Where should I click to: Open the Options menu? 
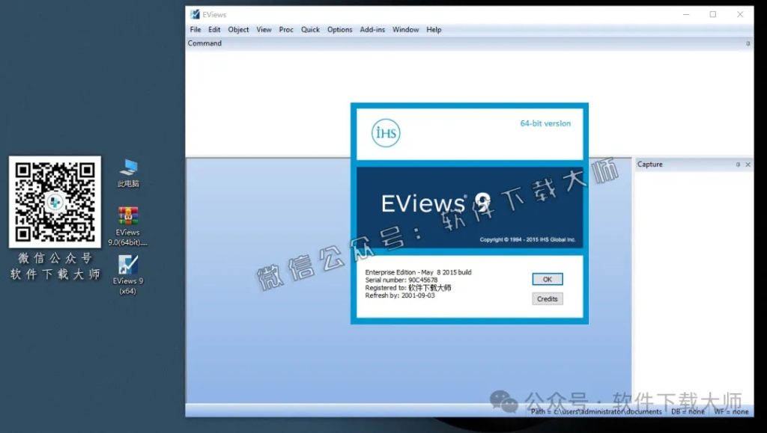[339, 29]
